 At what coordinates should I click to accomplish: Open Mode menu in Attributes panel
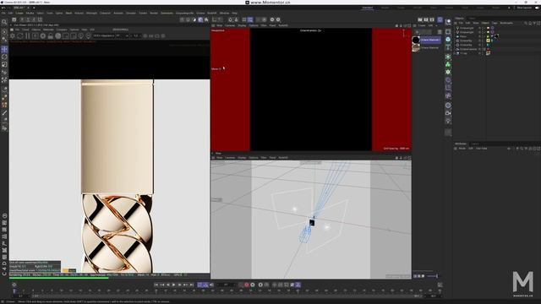462,149
